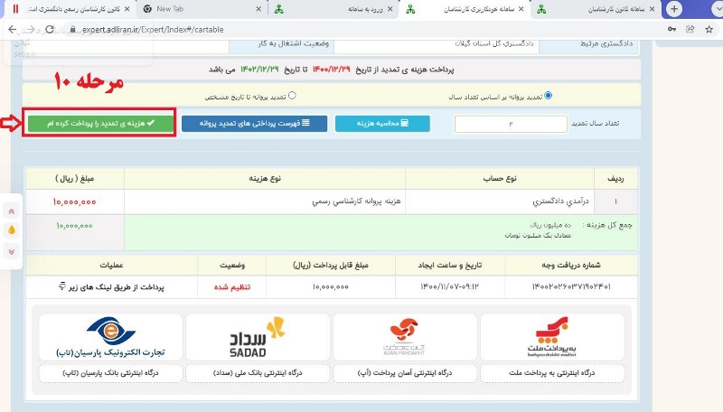This screenshot has width=723, height=412.
Task: Click the 'وضعیت' column header
Action: point(232,265)
